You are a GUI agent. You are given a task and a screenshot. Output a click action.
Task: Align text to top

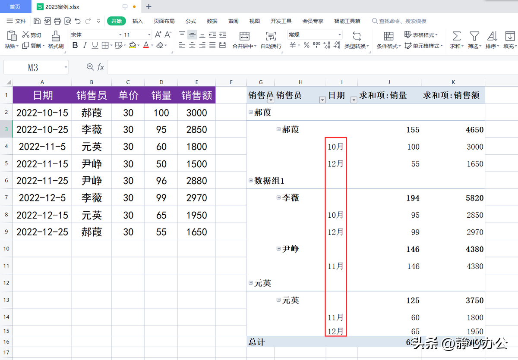[x=182, y=34]
